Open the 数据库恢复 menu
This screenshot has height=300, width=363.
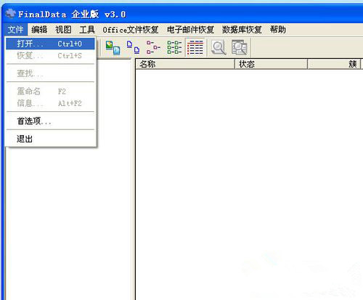pos(242,30)
